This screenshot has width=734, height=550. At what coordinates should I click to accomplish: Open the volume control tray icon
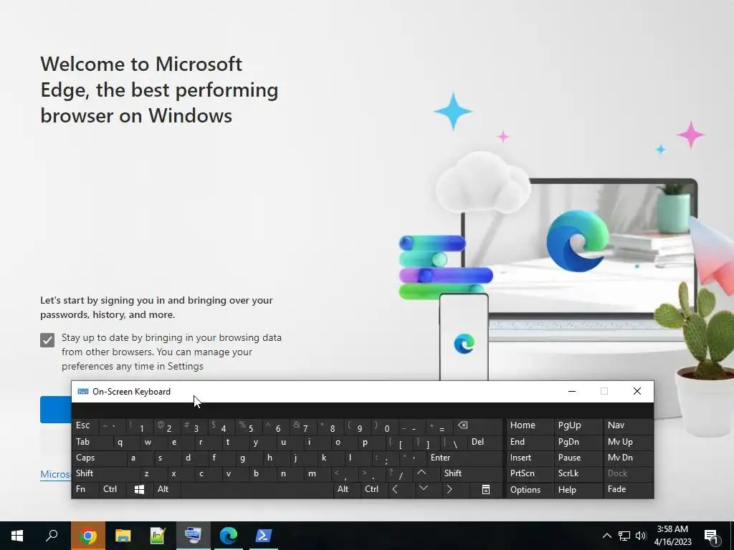(641, 536)
